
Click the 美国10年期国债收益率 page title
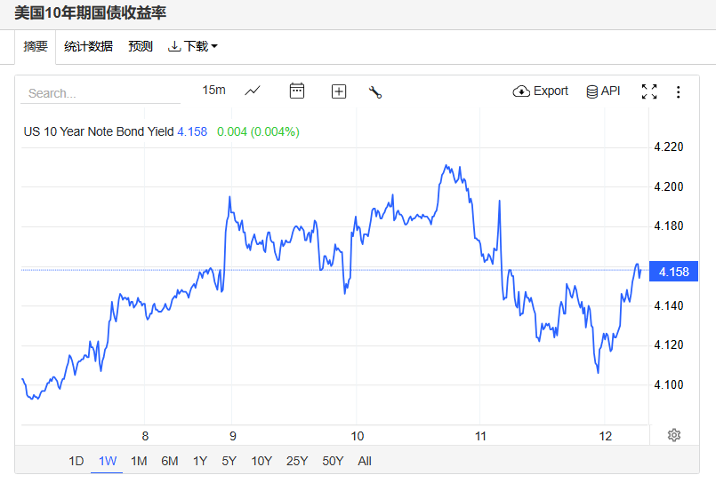[x=91, y=12]
